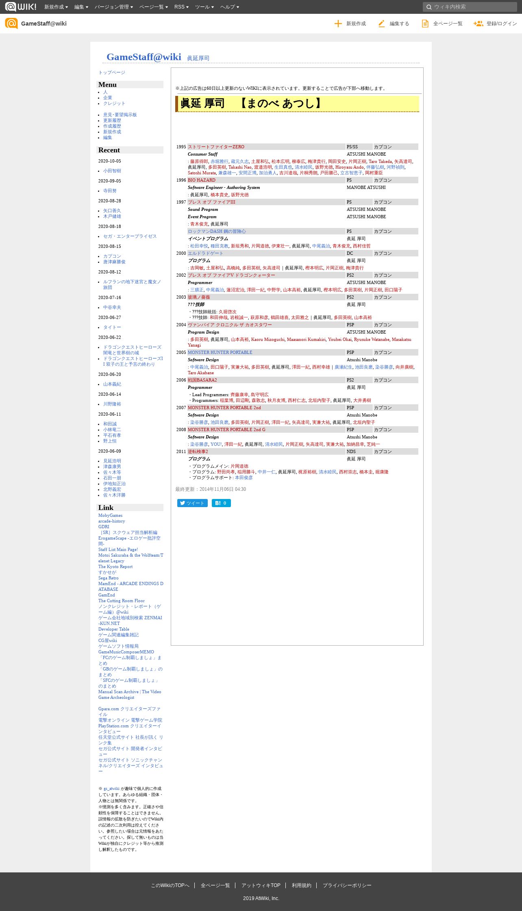Open the エルドラドゲート game link
This screenshot has height=911, width=522.
tap(205, 254)
